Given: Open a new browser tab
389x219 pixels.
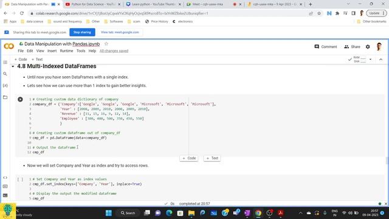Looking at the screenshot, I should 311,4.
